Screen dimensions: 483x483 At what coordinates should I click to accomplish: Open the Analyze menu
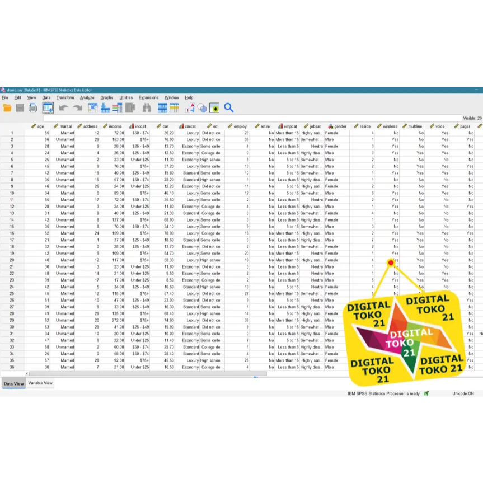[87, 97]
